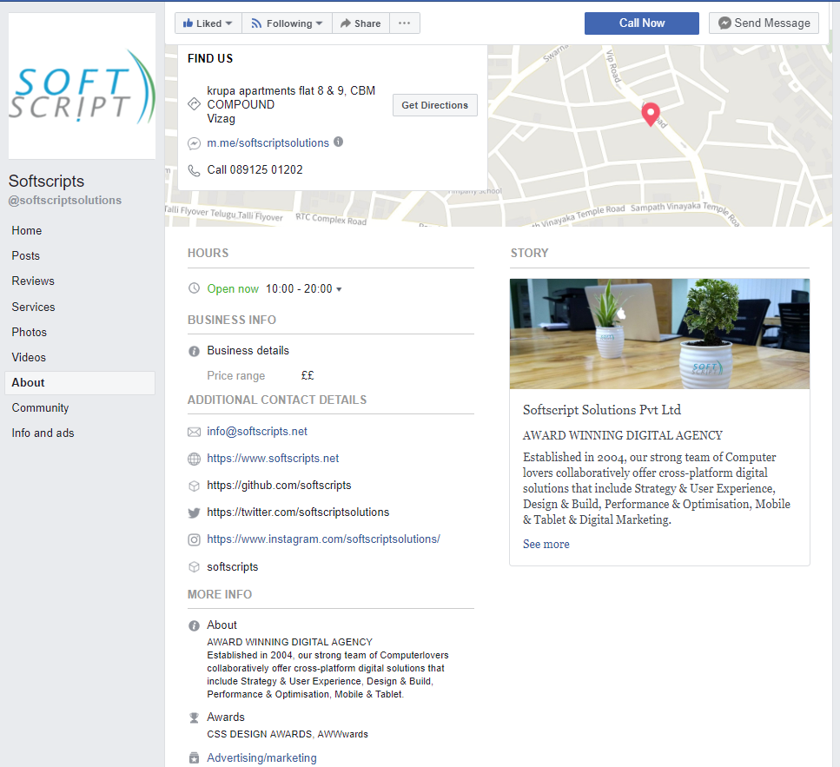Open the Services section
The width and height of the screenshot is (840, 767).
[33, 307]
